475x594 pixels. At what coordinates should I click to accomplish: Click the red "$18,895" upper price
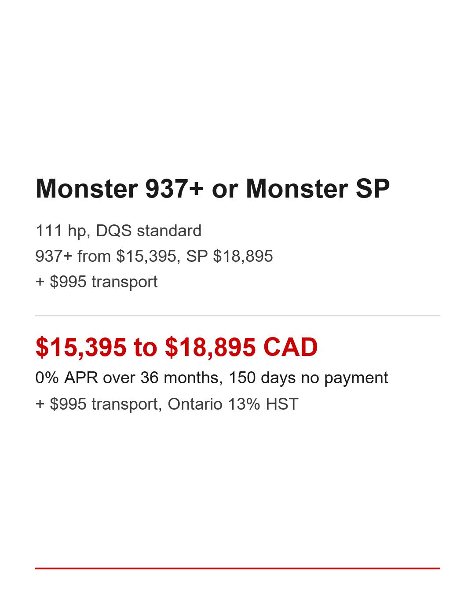coord(210,347)
